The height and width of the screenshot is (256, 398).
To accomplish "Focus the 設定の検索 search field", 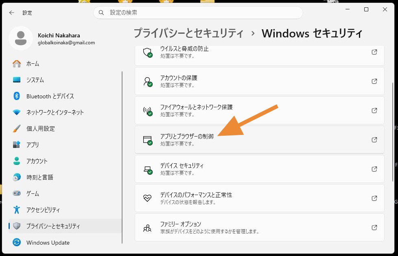I will [x=198, y=13].
